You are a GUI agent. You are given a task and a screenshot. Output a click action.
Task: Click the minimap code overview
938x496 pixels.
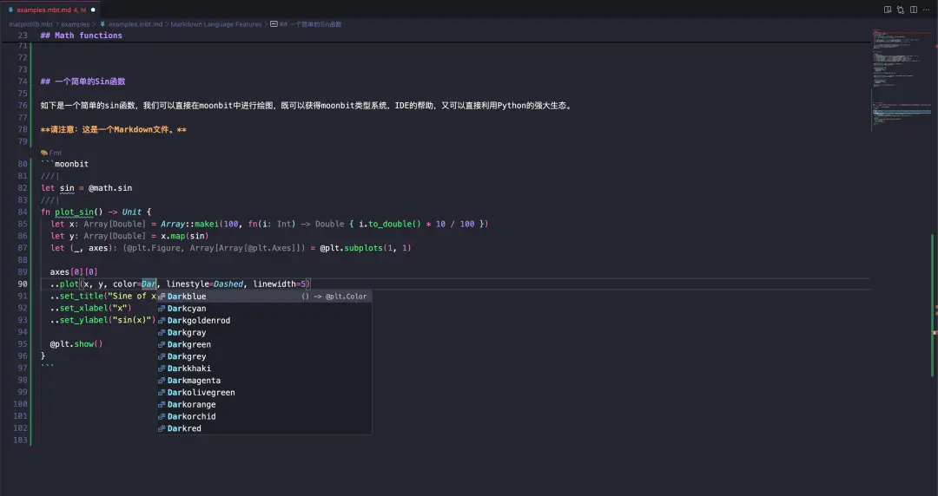pos(902,78)
